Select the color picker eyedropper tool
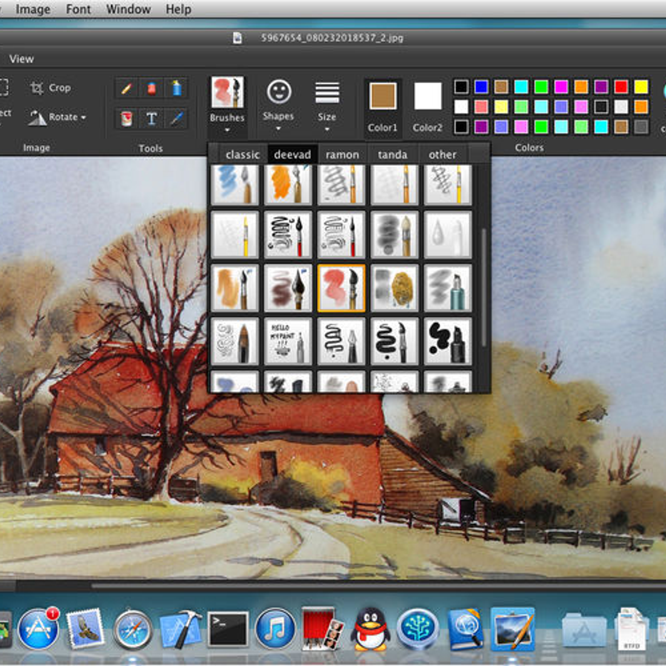The height and width of the screenshot is (666, 666). click(177, 119)
